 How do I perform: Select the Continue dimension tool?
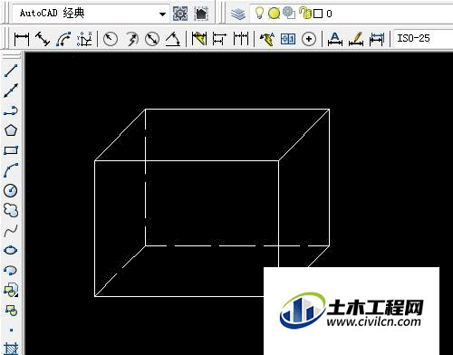coord(241,39)
